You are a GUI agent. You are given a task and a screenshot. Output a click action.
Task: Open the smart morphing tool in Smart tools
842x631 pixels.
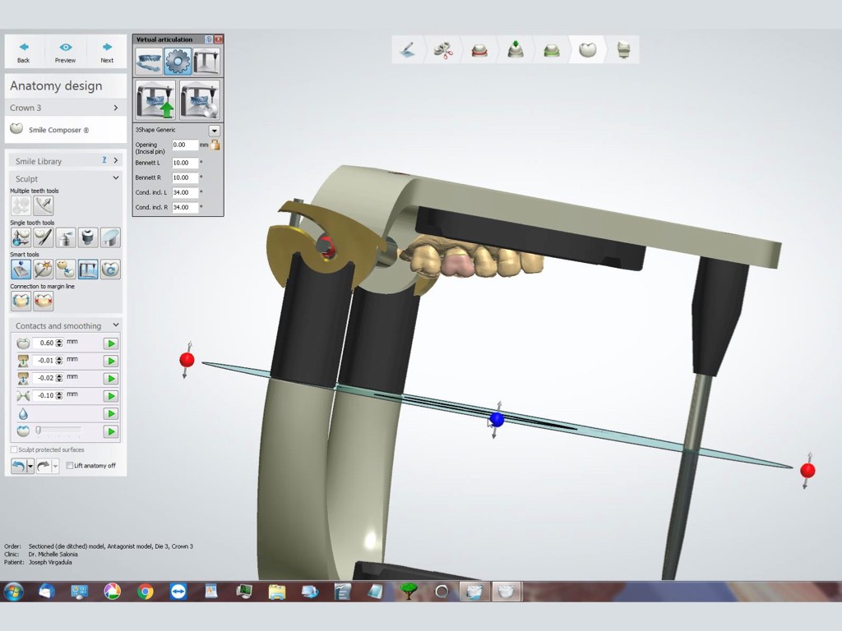pos(21,269)
